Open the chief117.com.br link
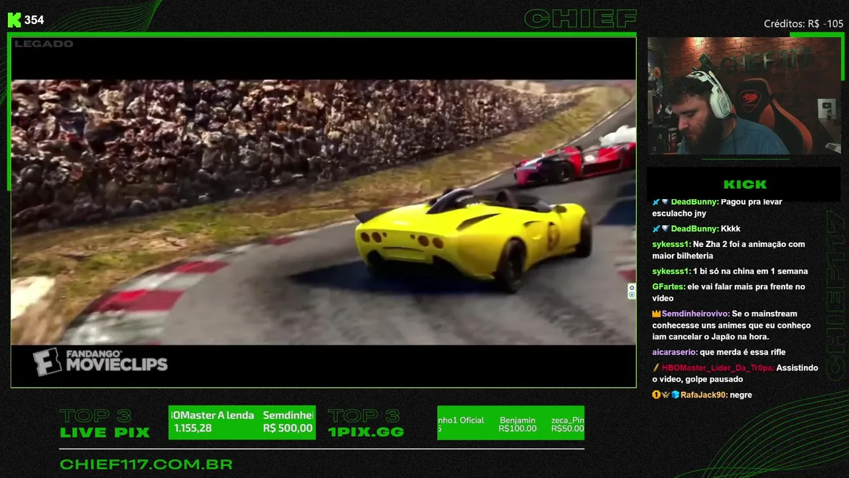 tap(146, 465)
